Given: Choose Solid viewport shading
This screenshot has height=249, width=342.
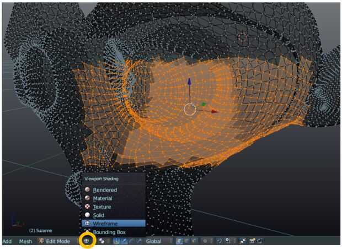Looking at the screenshot, I should 114,215.
